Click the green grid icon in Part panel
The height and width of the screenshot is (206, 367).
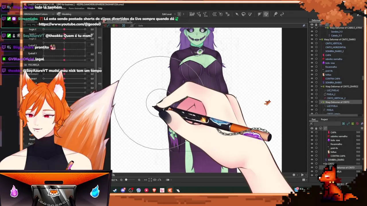click(x=353, y=124)
